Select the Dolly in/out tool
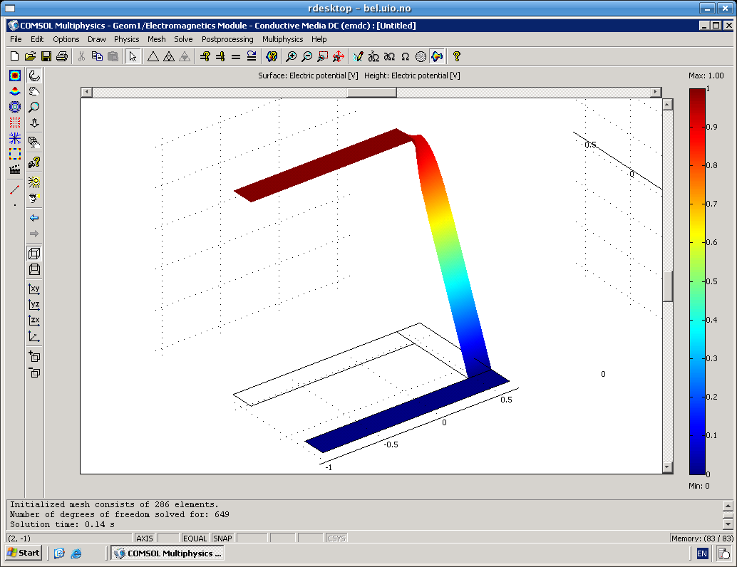Viewport: 737px width, 567px height. tap(34, 123)
